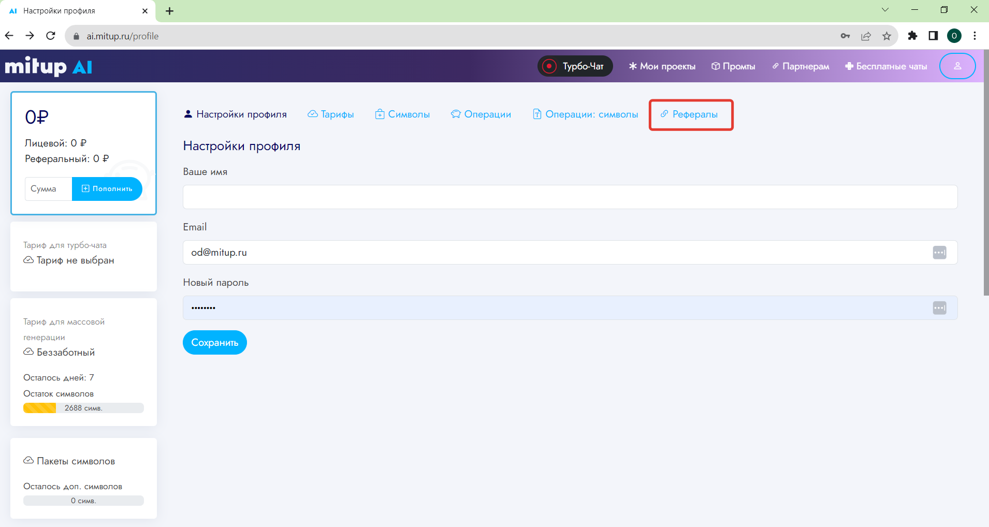Open browser extensions puzzle icon
The height and width of the screenshot is (527, 989).
coord(912,36)
